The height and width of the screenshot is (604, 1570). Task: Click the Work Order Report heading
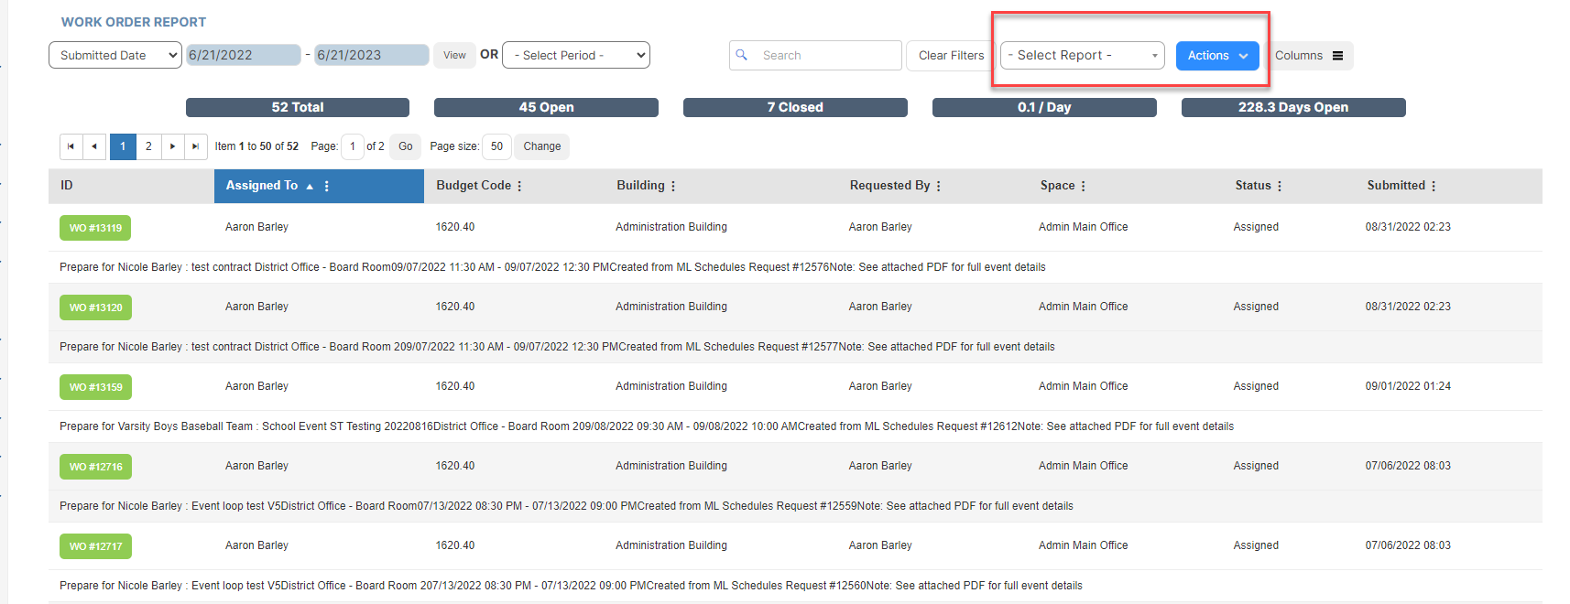[x=134, y=22]
